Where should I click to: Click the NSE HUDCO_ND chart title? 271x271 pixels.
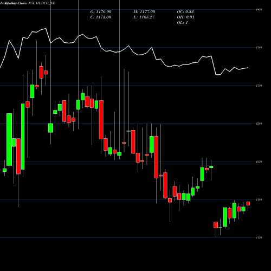42,3
